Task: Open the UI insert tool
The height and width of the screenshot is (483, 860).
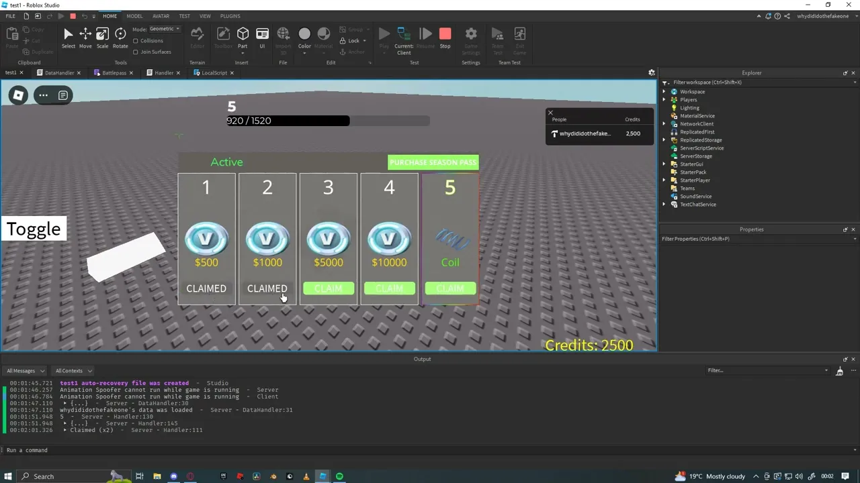Action: pos(262,38)
